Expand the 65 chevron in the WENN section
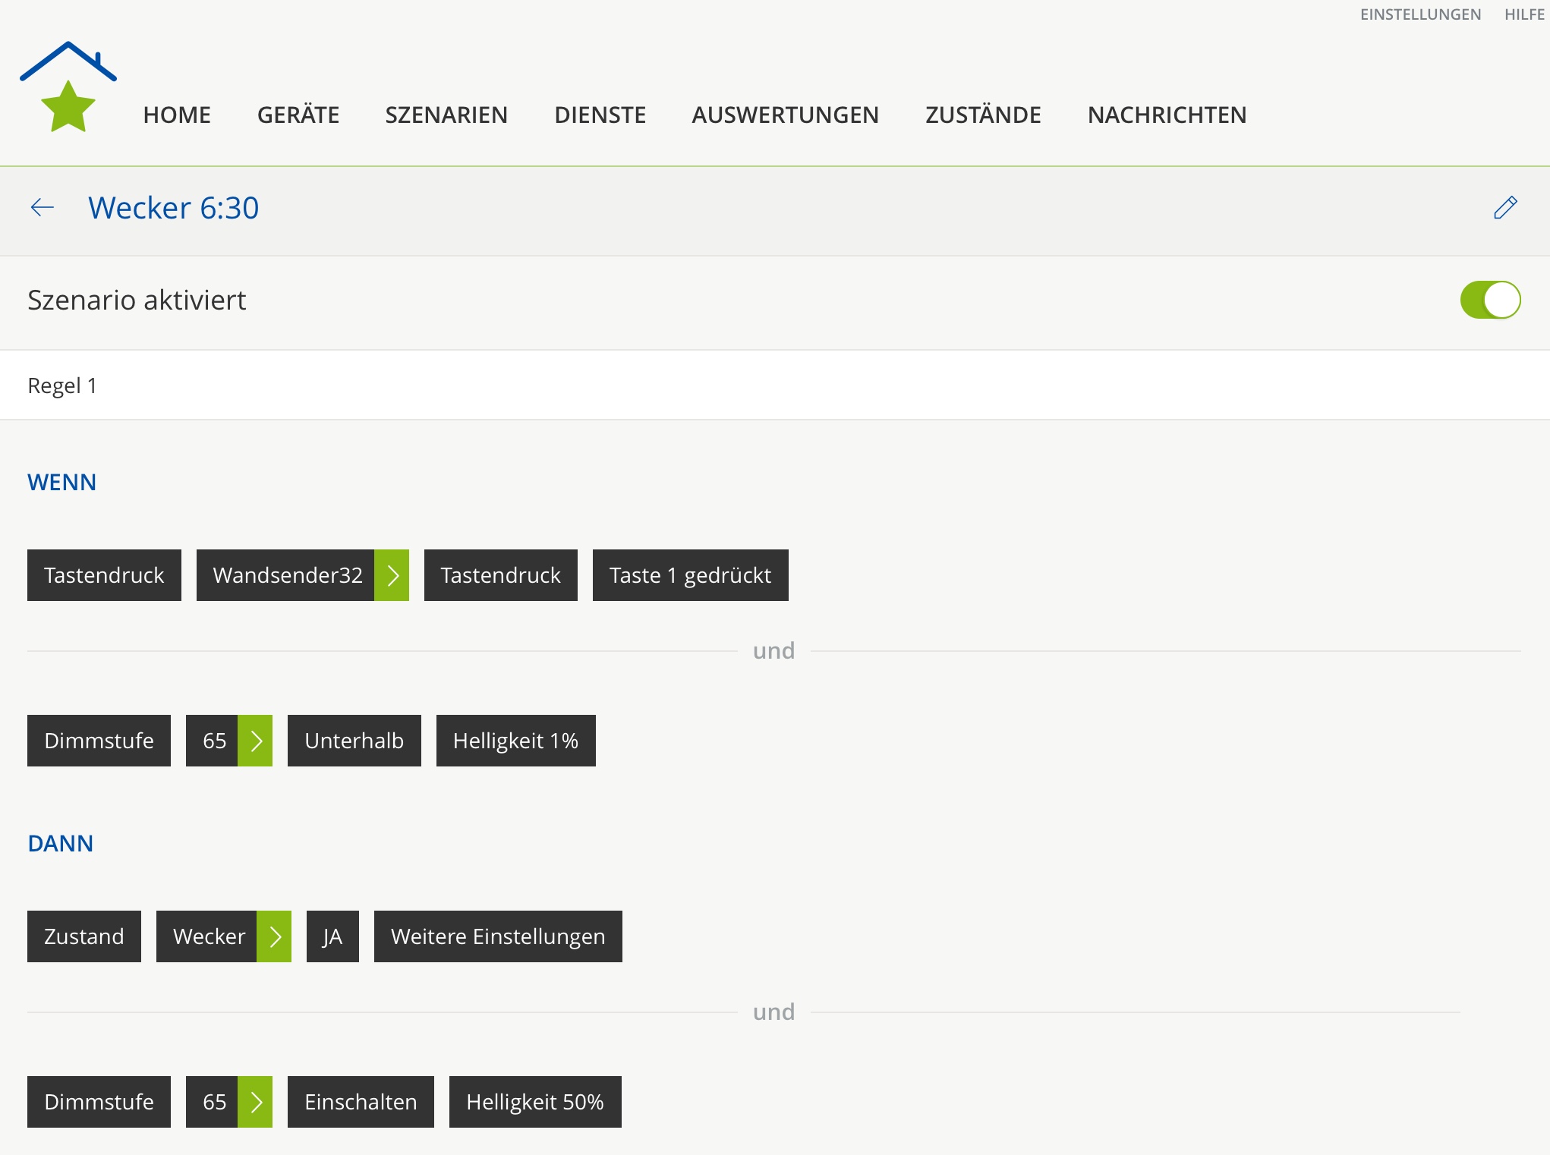Screen dimensions: 1550x1155 [x=255, y=741]
